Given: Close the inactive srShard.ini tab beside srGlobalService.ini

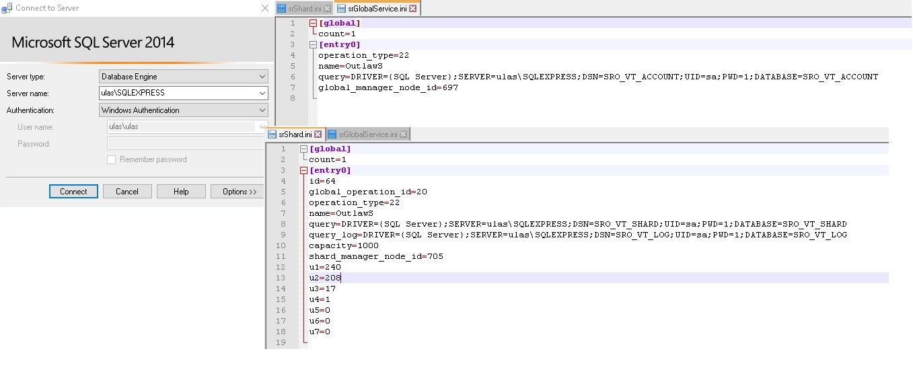Looking at the screenshot, I should pos(328,9).
